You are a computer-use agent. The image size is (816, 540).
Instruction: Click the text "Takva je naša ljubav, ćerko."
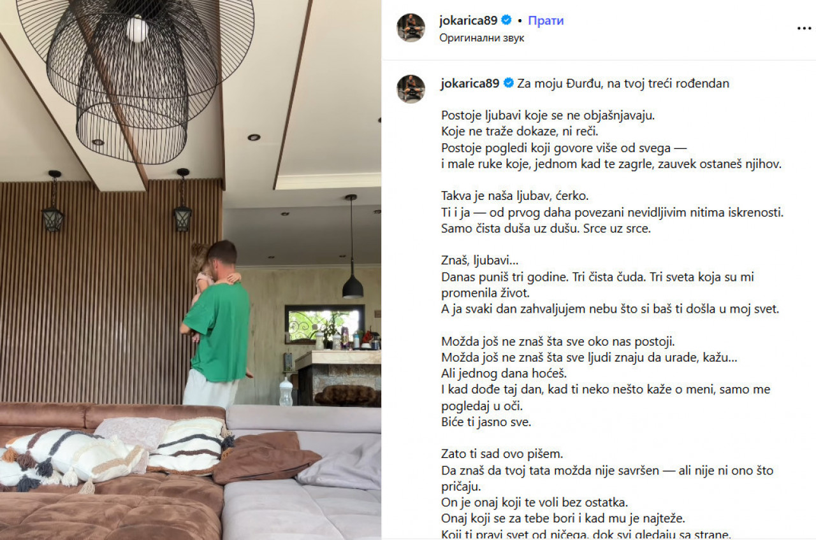point(514,196)
